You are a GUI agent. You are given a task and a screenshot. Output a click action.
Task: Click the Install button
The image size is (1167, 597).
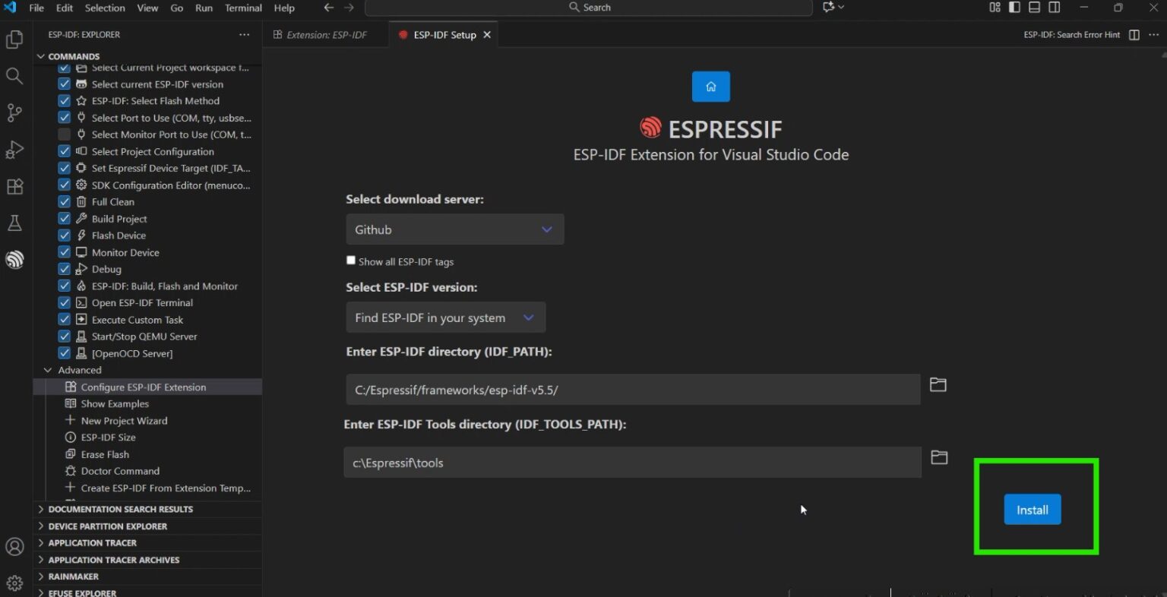click(1033, 510)
